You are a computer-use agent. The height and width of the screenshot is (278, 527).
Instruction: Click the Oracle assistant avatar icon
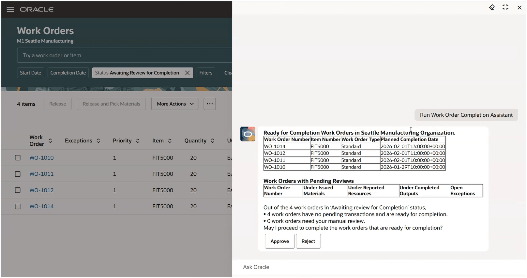(248, 134)
